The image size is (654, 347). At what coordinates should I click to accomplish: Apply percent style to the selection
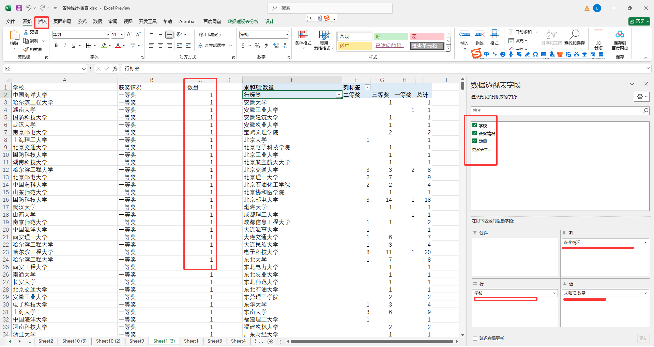coord(257,45)
